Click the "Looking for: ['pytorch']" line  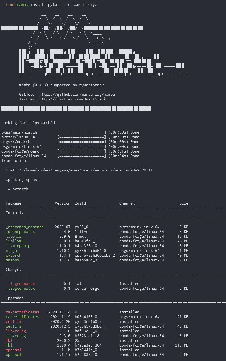click(x=28, y=123)
